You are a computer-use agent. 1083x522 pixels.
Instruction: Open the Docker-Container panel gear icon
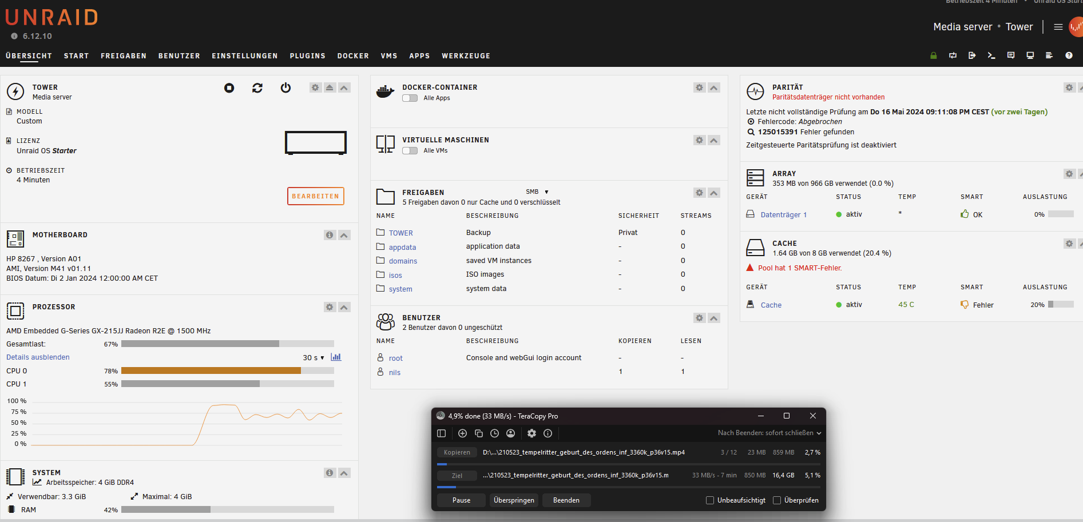699,87
